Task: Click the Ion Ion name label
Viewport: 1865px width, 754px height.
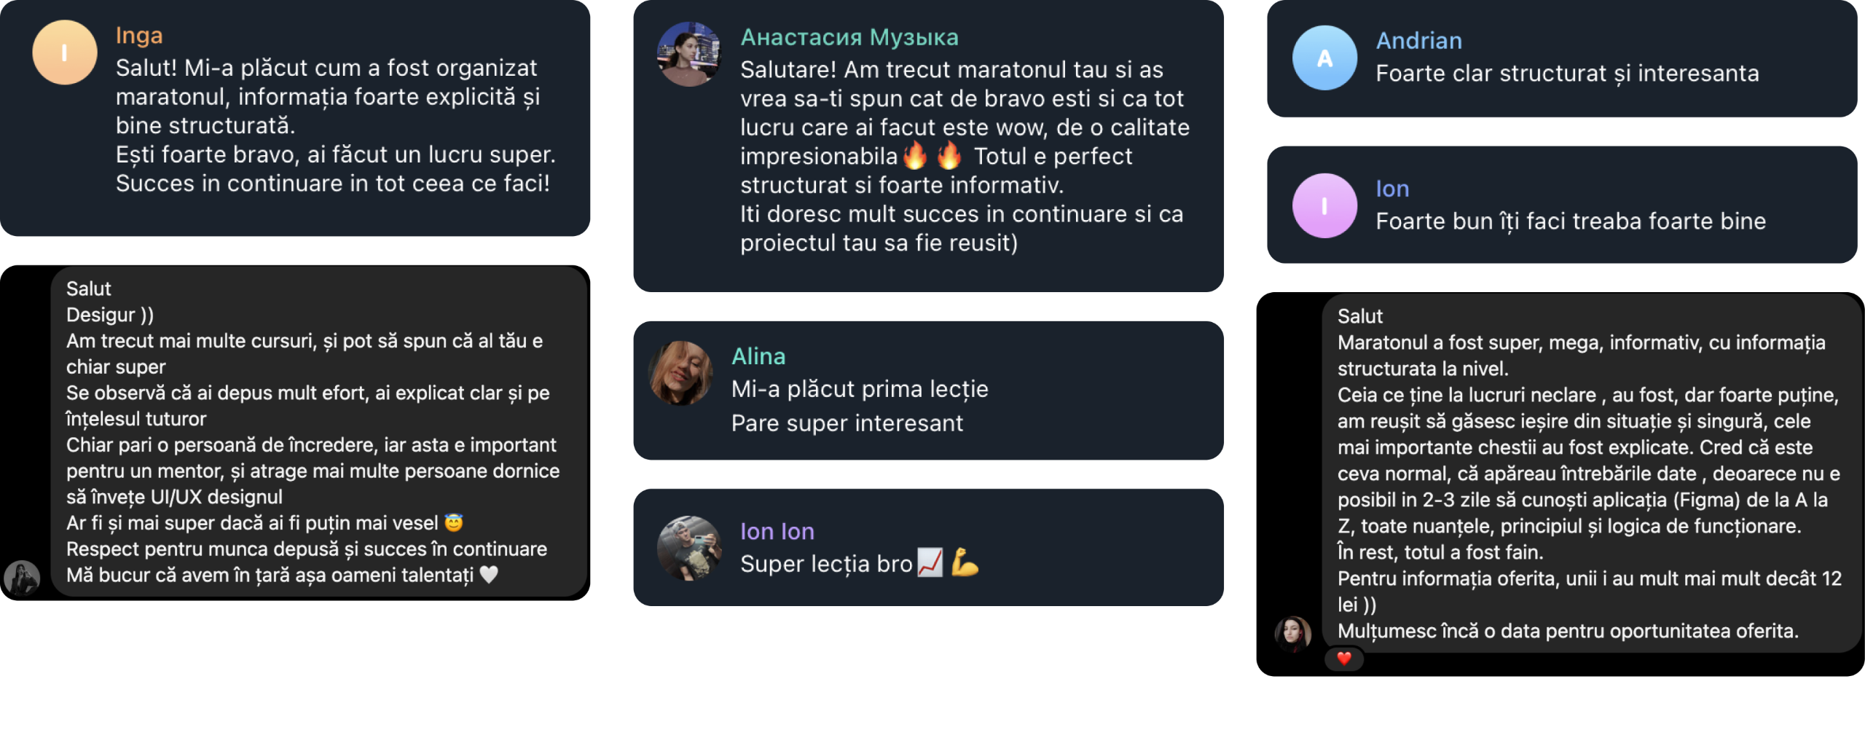Action: (777, 531)
